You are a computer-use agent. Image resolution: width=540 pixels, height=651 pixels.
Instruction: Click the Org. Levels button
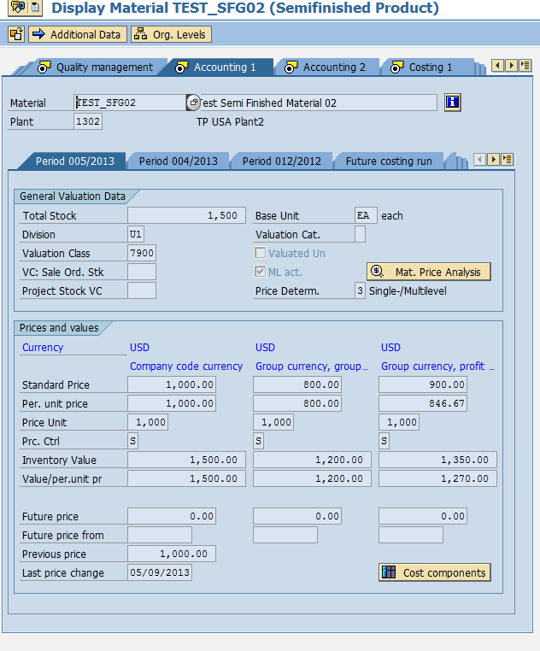(171, 35)
